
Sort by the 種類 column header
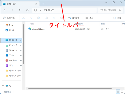(103, 24)
